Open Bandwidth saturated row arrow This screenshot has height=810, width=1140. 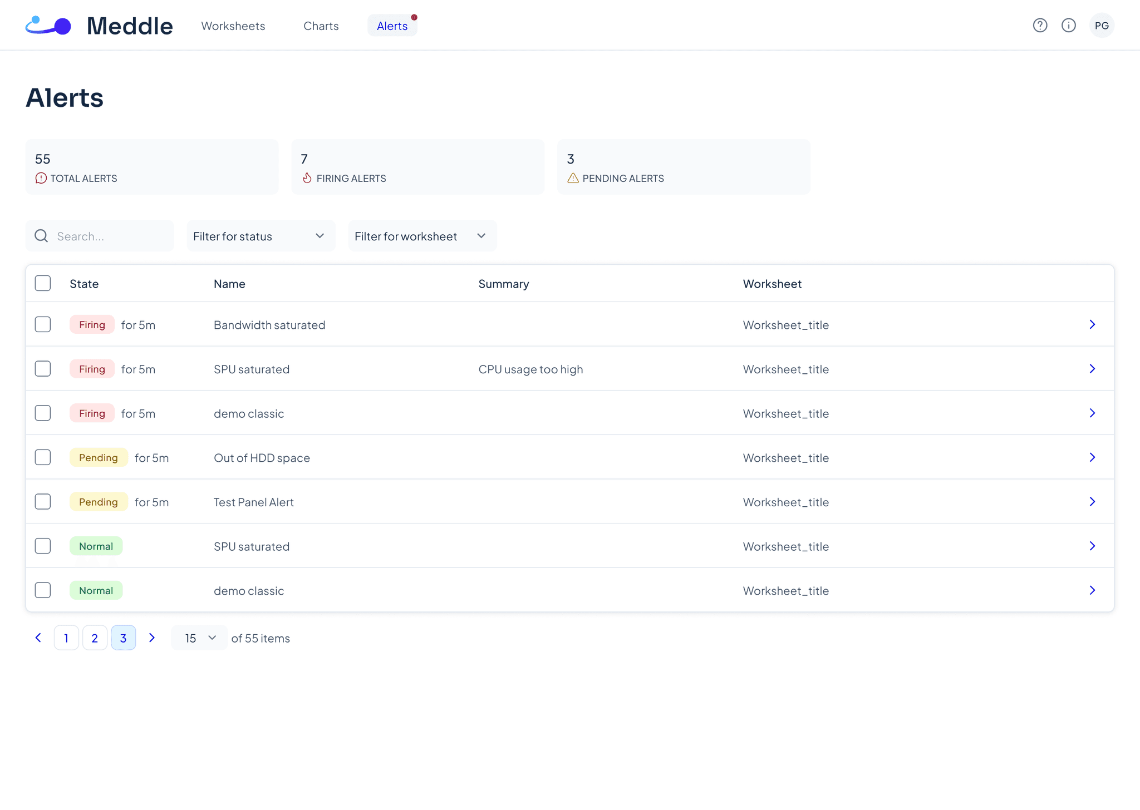pyautogui.click(x=1092, y=324)
